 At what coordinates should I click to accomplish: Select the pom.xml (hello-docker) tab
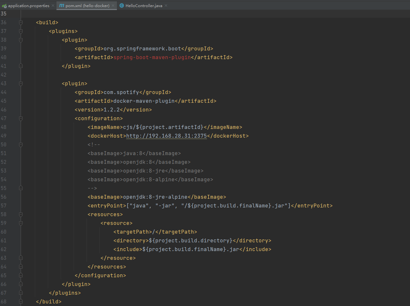tap(87, 6)
